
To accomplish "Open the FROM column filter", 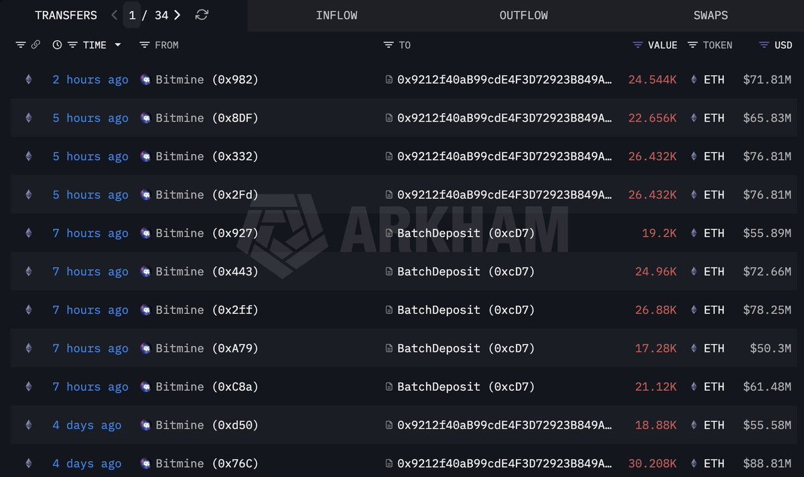I will 144,45.
